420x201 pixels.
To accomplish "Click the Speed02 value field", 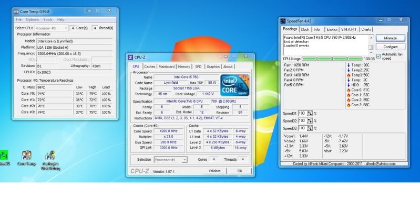I will click(302, 121).
